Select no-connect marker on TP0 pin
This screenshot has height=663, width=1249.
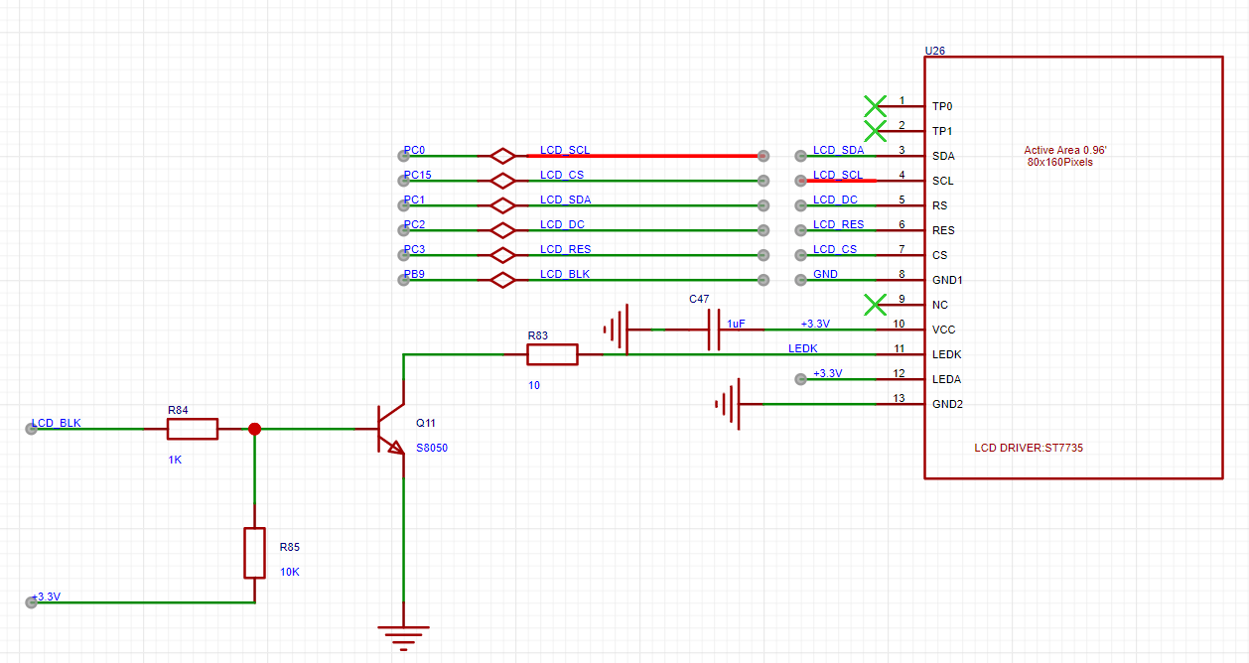click(875, 106)
